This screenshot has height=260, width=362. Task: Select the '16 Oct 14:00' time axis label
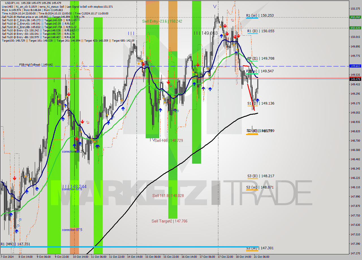[x=189, y=257]
